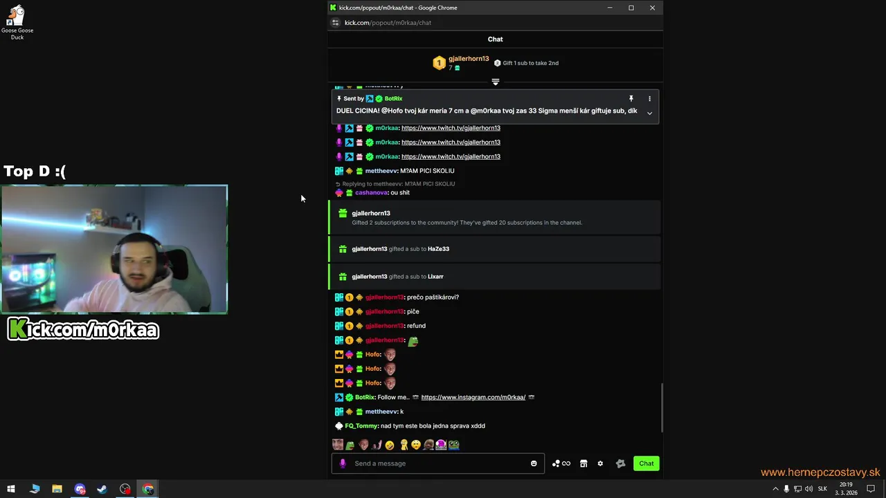Screen dimensions: 886x498
Task: Click the gray badge icon beside Chat button
Action: [620, 463]
